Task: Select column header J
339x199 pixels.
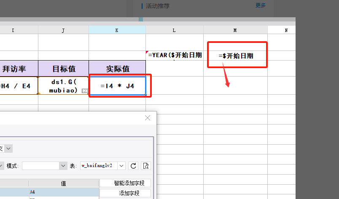Action: pyautogui.click(x=63, y=30)
